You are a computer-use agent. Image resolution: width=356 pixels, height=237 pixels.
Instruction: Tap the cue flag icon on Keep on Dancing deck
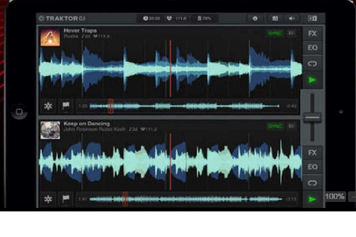[x=66, y=199]
